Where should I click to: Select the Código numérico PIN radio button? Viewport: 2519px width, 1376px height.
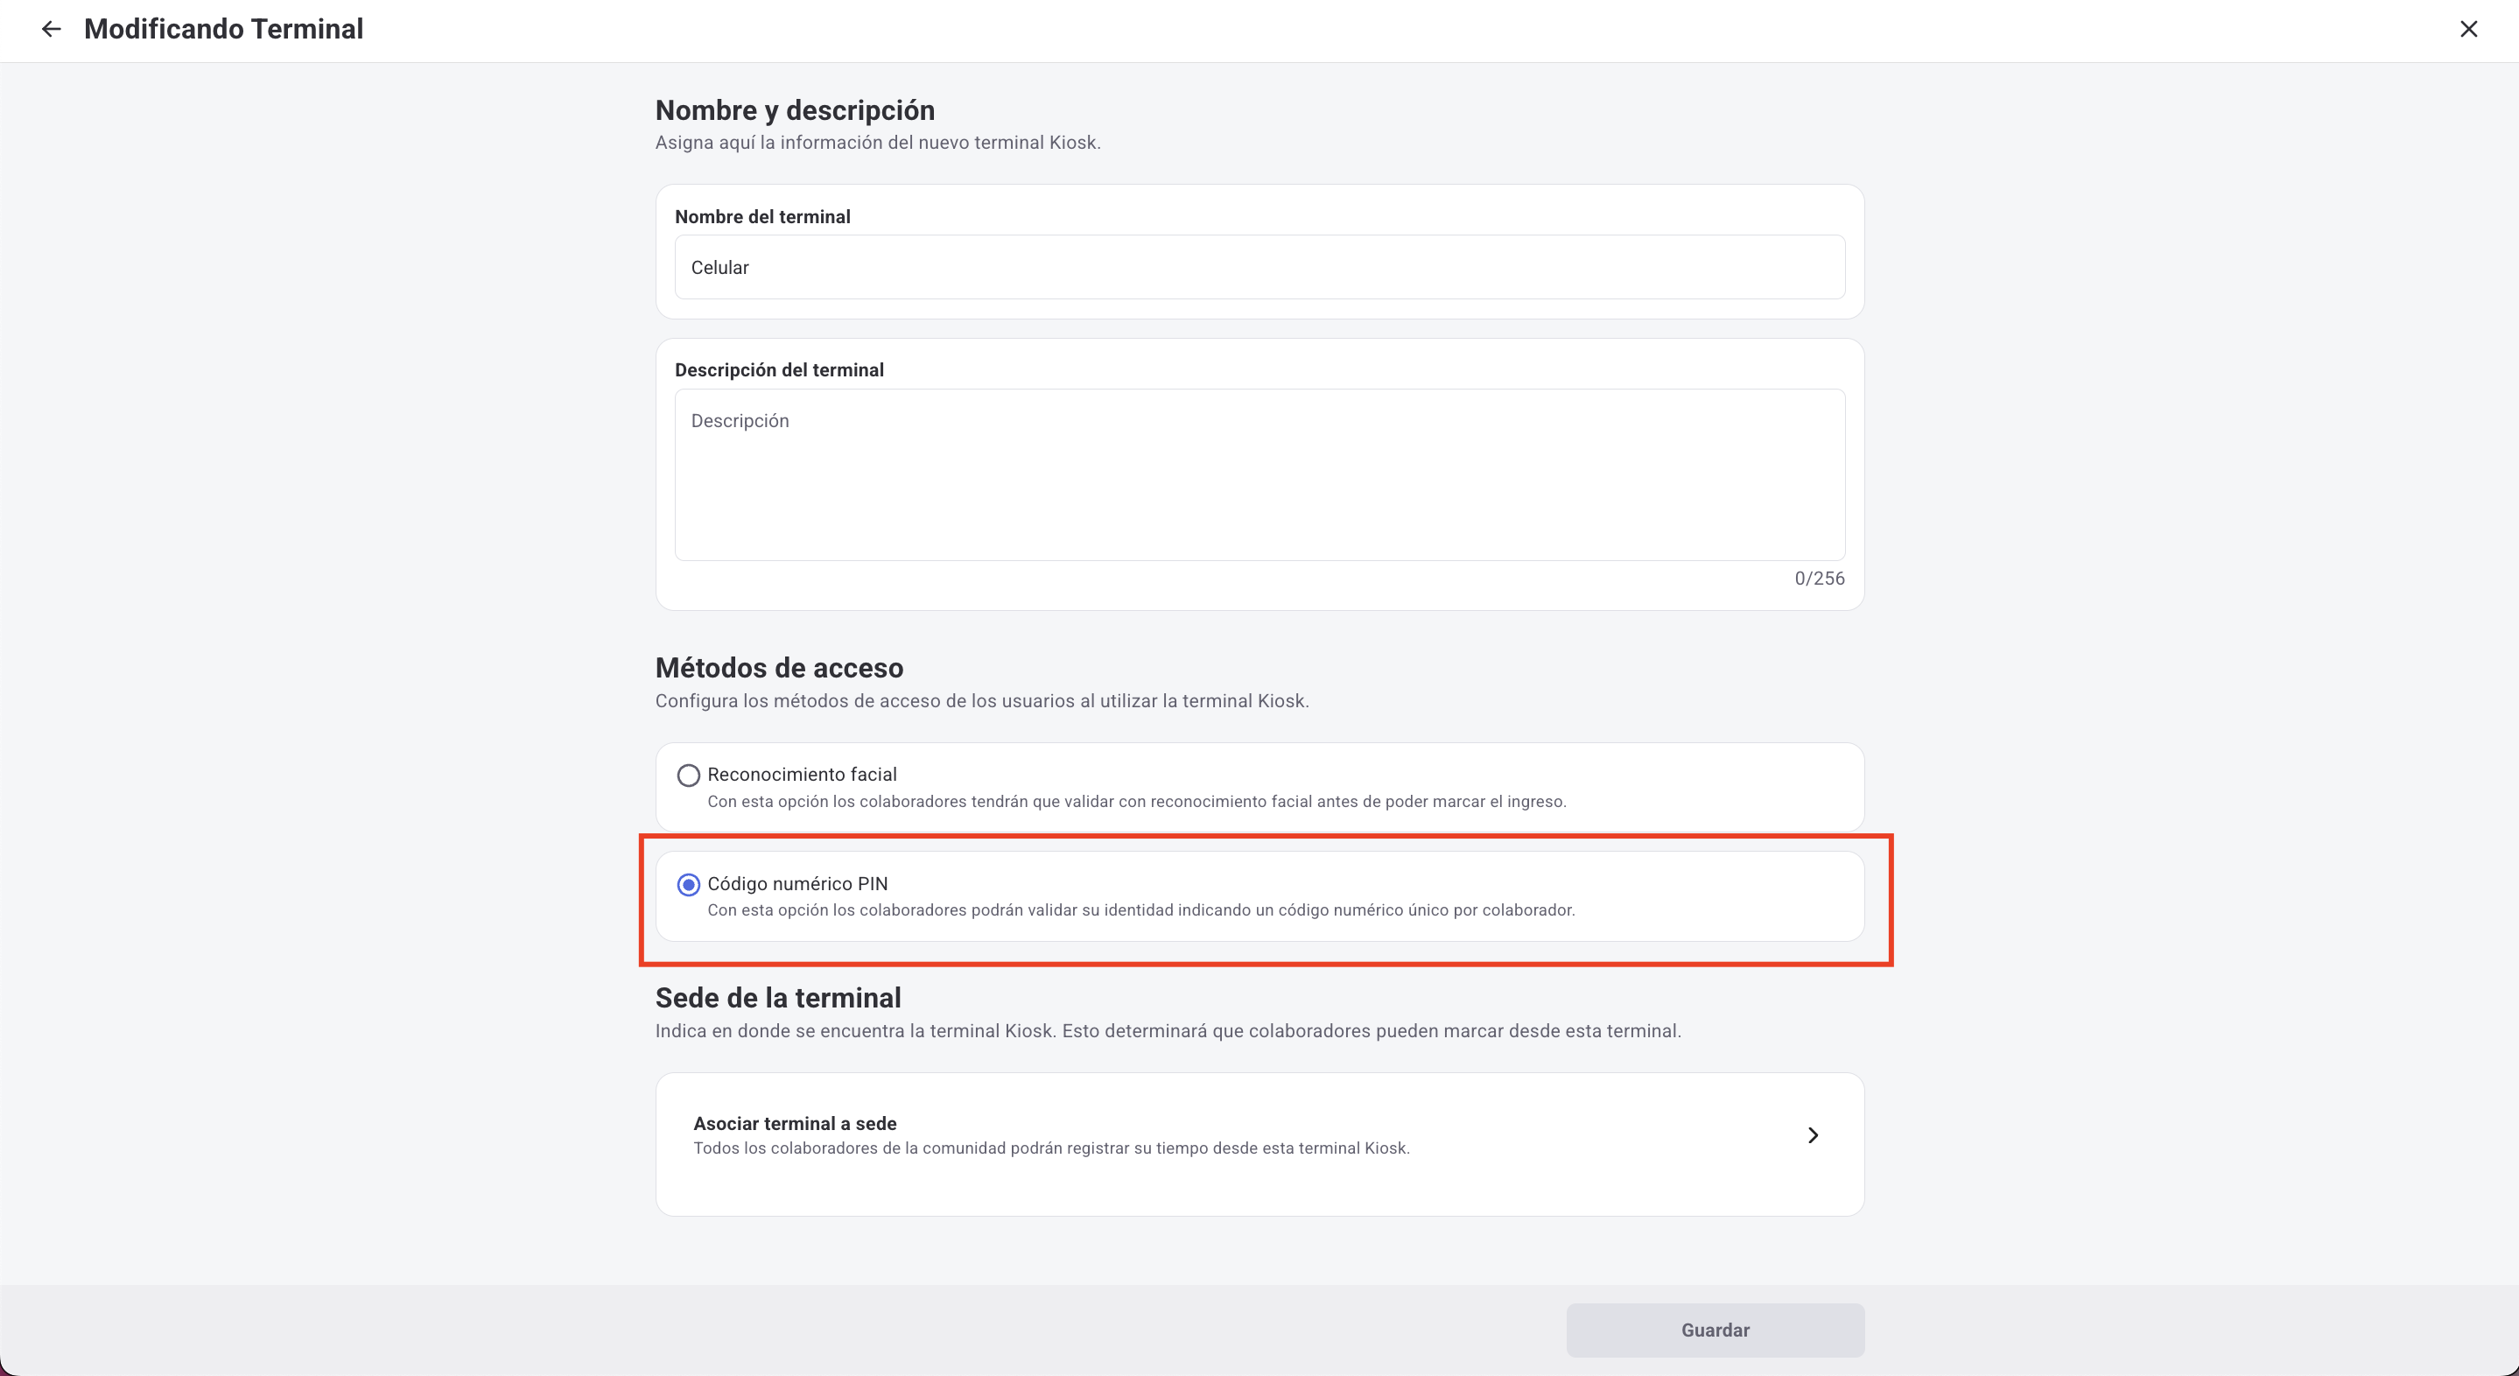pyautogui.click(x=689, y=884)
